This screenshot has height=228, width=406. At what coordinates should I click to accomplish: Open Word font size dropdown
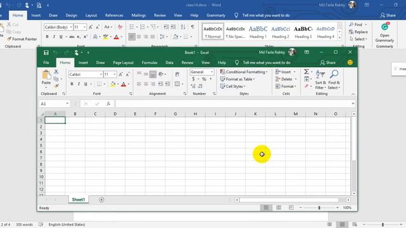click(84, 27)
